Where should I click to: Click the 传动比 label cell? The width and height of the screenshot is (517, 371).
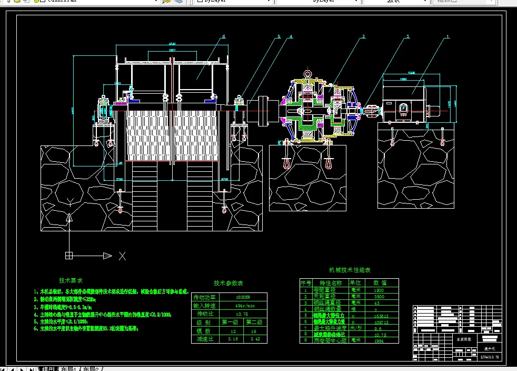(205, 314)
